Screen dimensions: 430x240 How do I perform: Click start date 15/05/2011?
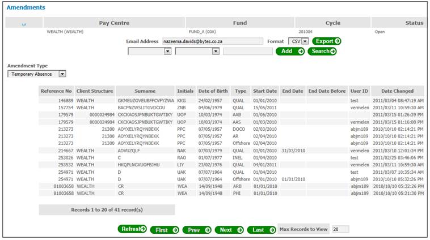(265, 108)
